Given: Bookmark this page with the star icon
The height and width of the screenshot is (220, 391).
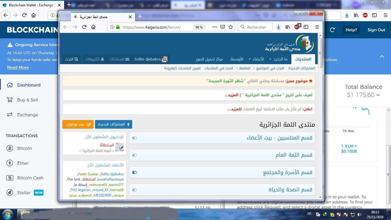Looking at the screenshot, I should point(231,27).
